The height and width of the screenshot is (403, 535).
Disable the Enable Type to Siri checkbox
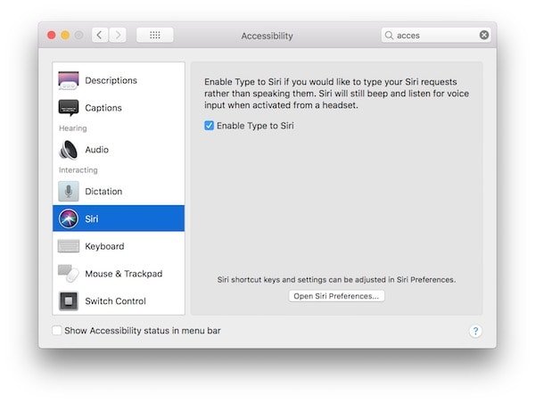(209, 126)
